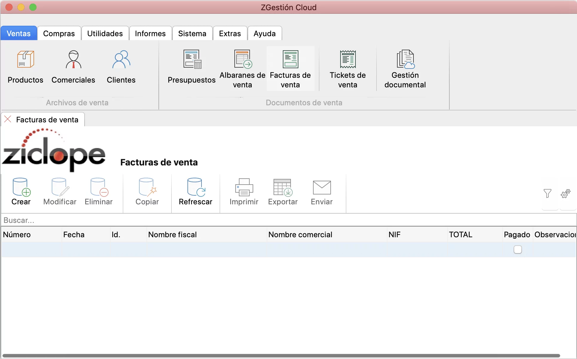Open the gears settings icon

[566, 194]
